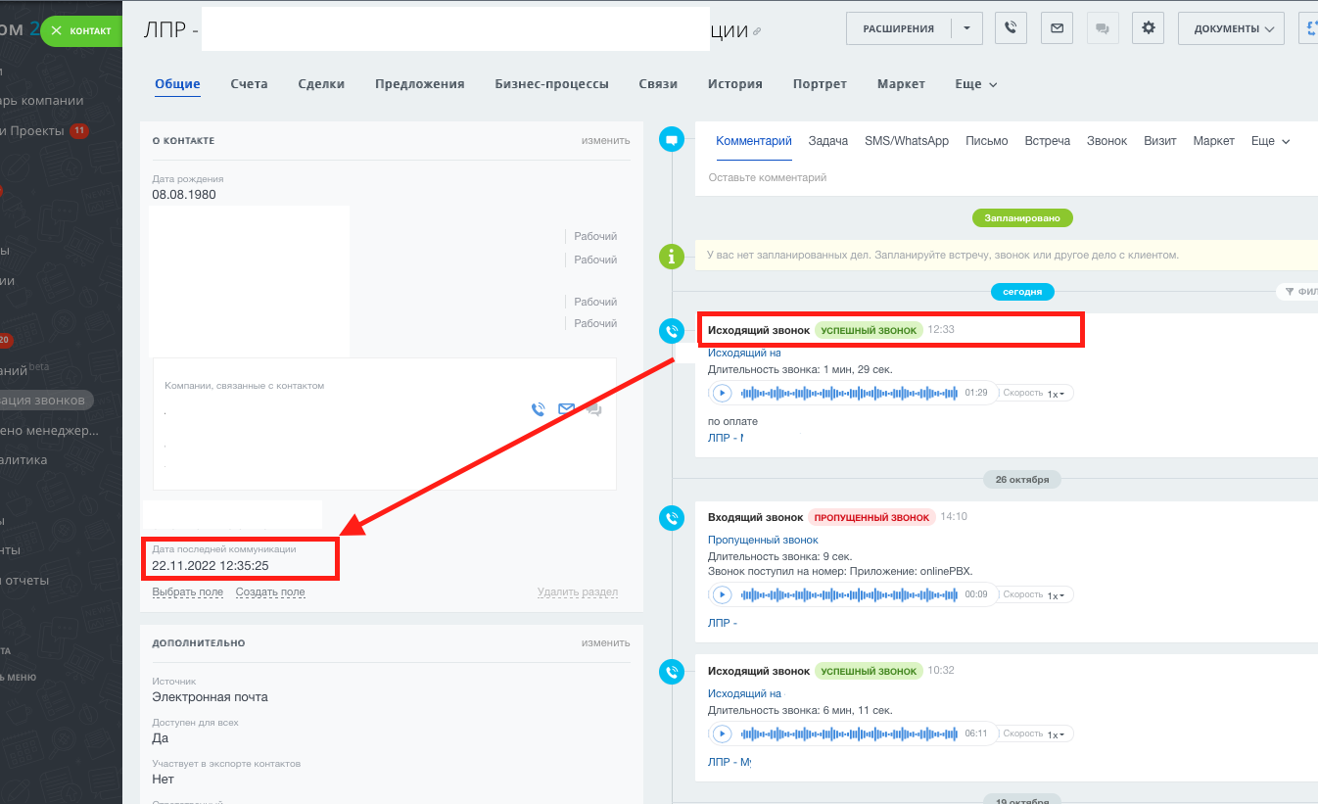Play the 00:09 missed call recording
Image resolution: width=1318 pixels, height=804 pixels.
(722, 594)
